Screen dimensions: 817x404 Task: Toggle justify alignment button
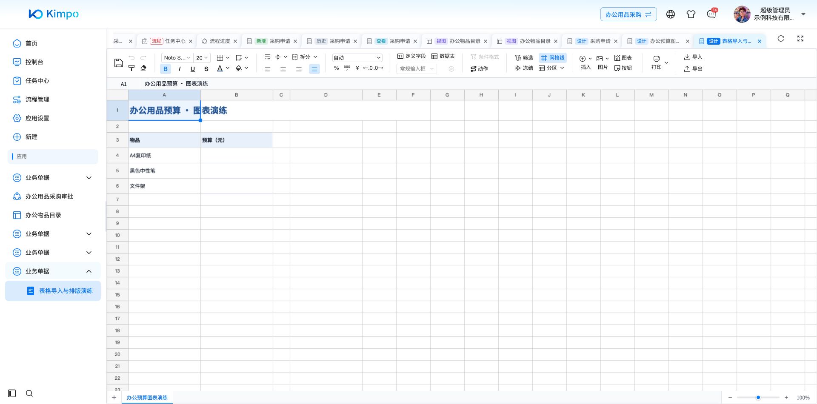point(314,69)
